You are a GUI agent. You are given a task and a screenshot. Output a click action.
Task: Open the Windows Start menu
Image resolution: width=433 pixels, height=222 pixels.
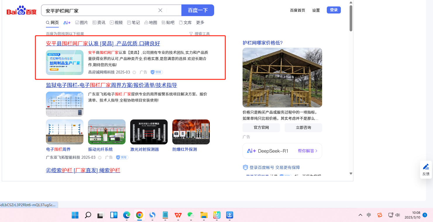(75, 215)
